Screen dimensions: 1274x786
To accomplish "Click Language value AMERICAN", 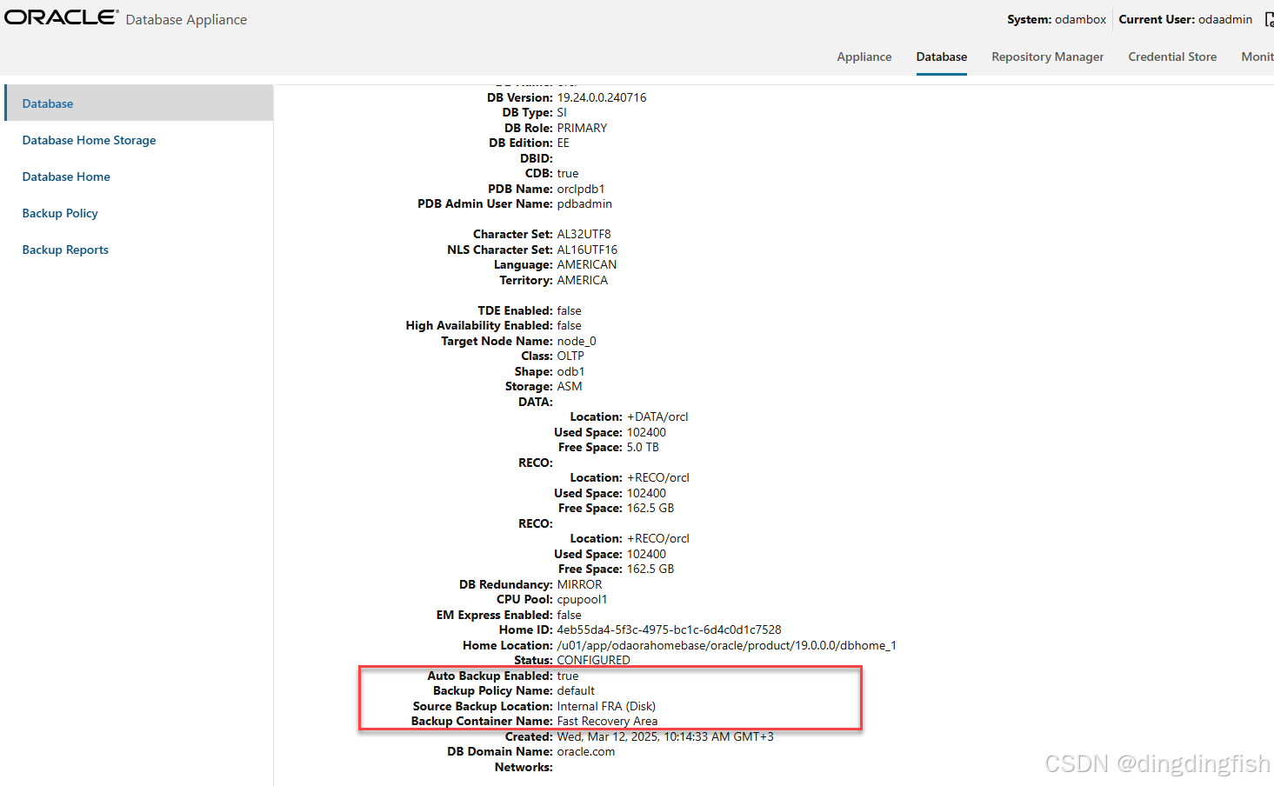I will tap(587, 264).
